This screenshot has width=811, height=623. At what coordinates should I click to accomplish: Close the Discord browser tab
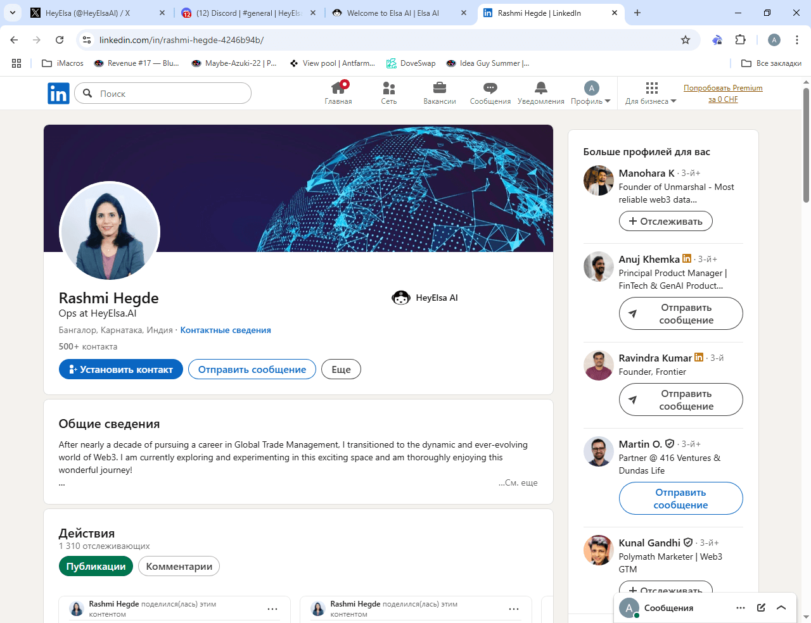point(313,13)
